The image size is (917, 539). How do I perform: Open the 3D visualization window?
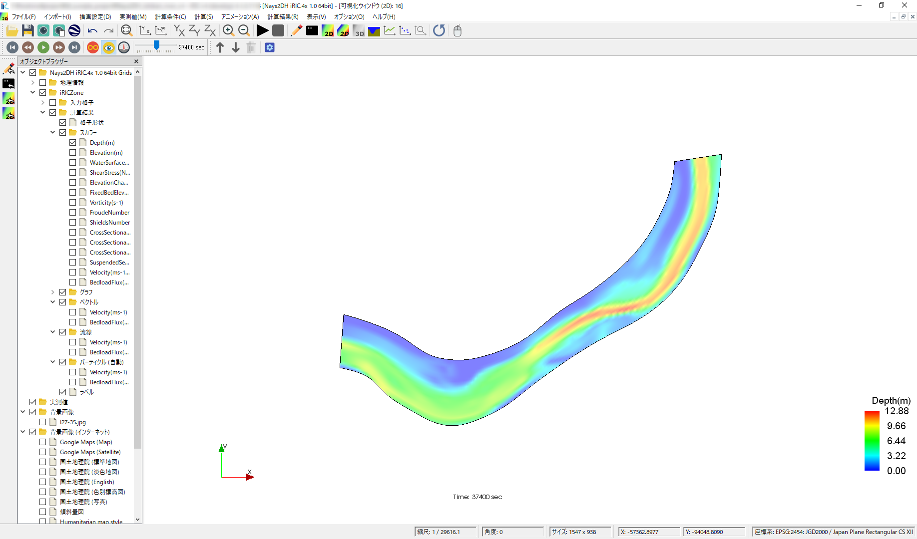point(359,31)
